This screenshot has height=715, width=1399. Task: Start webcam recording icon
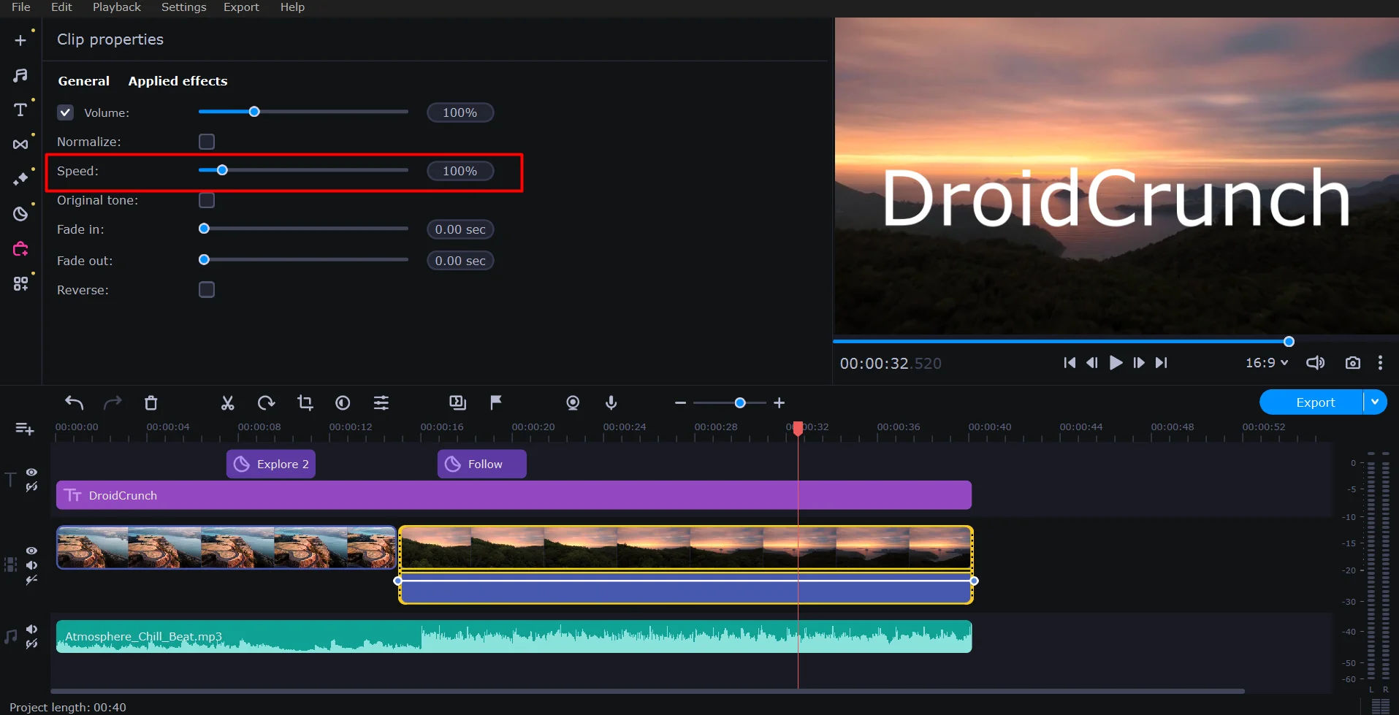point(573,402)
